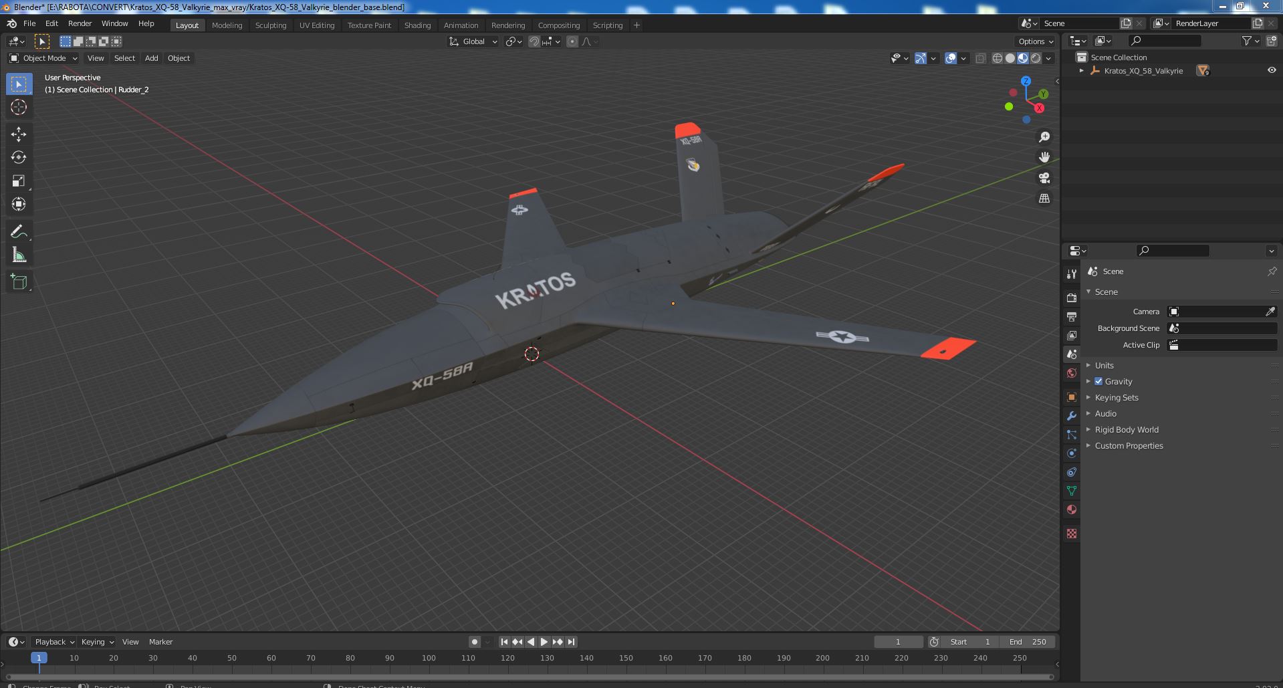Select the Add Cube tool
The width and height of the screenshot is (1283, 688).
pos(19,282)
